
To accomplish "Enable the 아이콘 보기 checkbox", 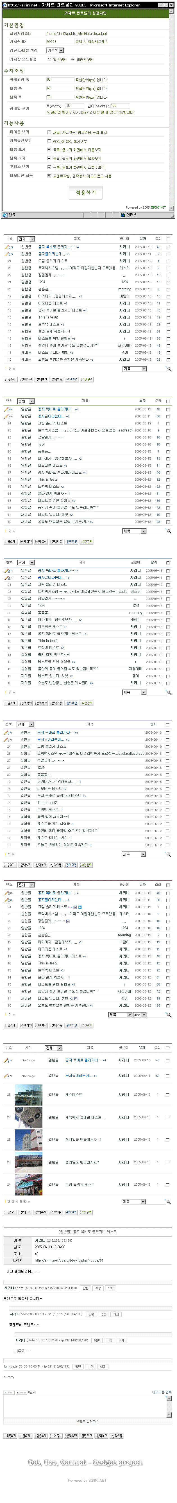I will pos(49,132).
